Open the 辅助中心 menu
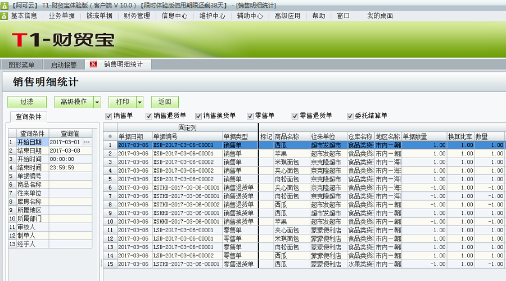The image size is (506, 281). point(250,16)
